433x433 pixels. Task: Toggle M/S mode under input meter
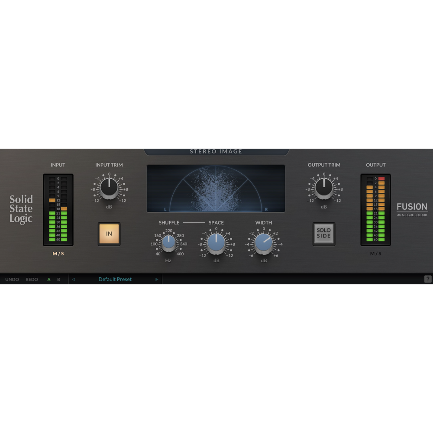[x=58, y=253]
